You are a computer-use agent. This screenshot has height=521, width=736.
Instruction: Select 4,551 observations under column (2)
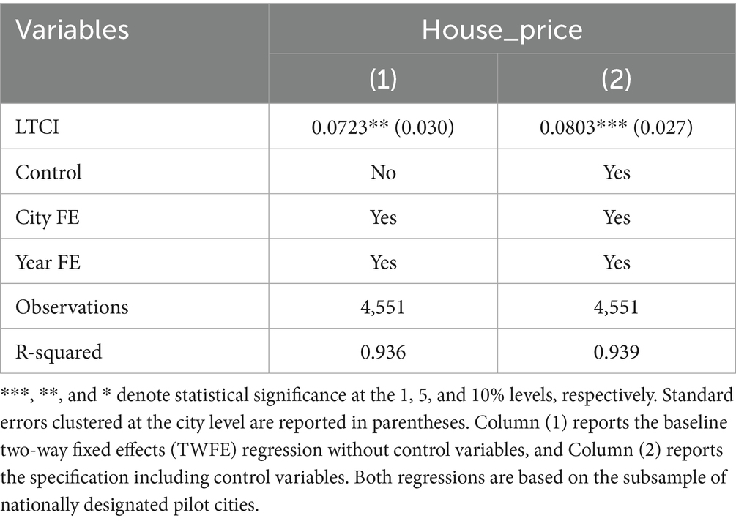pyautogui.click(x=616, y=307)
